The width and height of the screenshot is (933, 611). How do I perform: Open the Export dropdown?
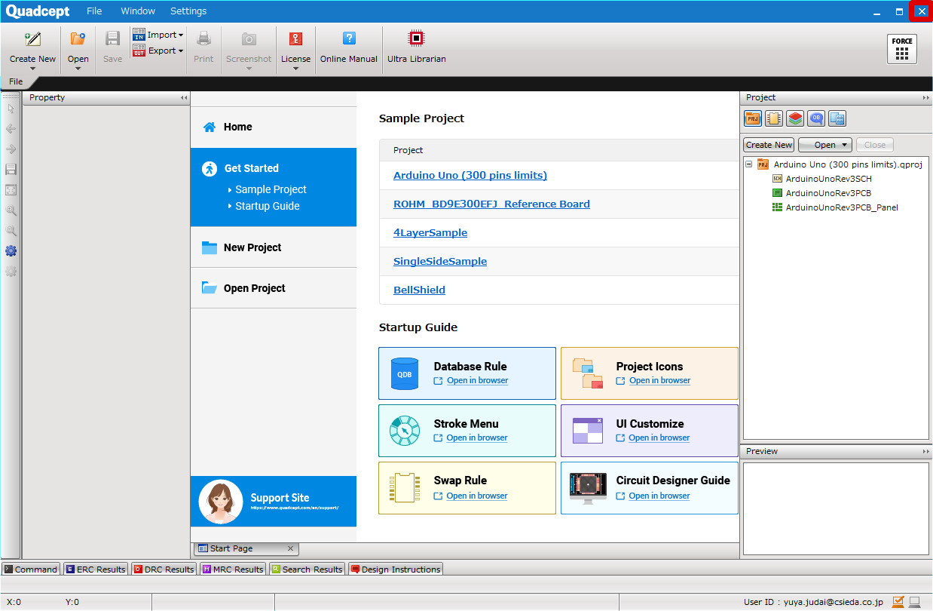click(x=158, y=51)
